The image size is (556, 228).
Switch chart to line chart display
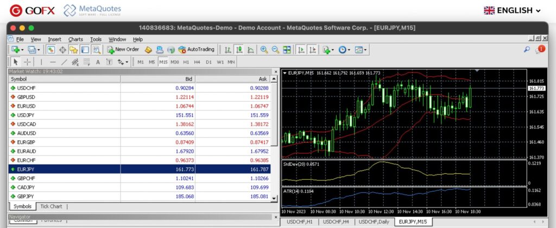(x=250, y=49)
